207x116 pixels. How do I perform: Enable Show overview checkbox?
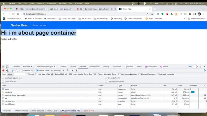tap(3, 82)
